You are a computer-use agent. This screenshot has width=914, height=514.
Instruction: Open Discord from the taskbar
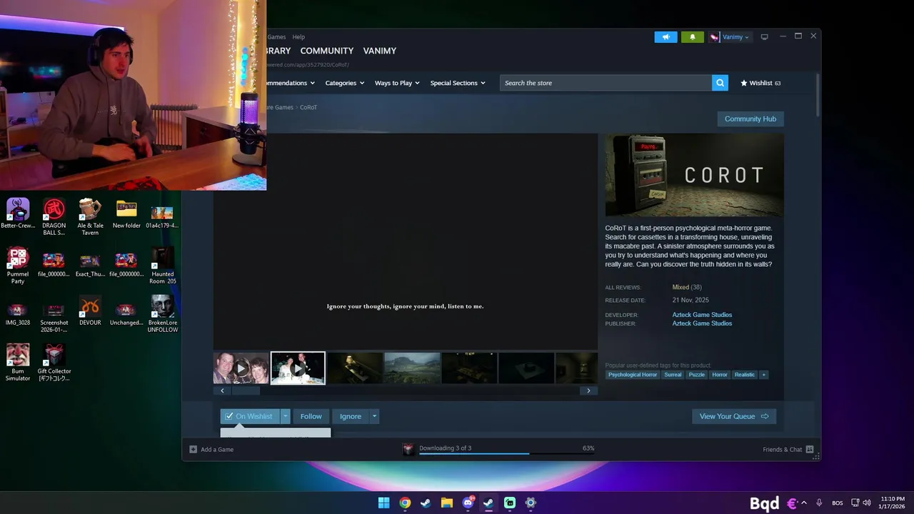[x=468, y=503]
